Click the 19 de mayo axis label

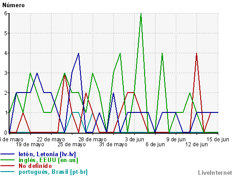[30, 144]
